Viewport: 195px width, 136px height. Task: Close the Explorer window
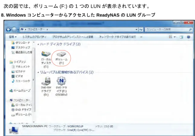click(x=189, y=22)
